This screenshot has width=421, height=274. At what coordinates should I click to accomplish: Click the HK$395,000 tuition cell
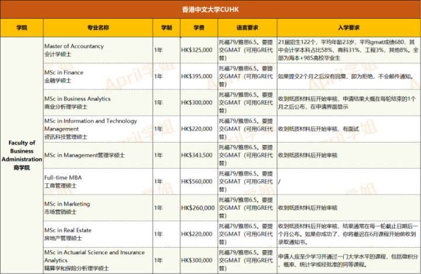click(199, 77)
